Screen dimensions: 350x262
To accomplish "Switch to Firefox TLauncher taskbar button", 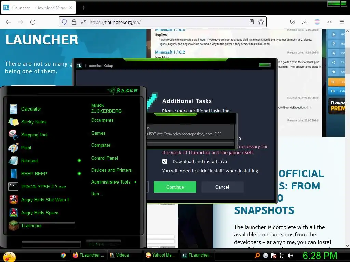I will (89, 255).
